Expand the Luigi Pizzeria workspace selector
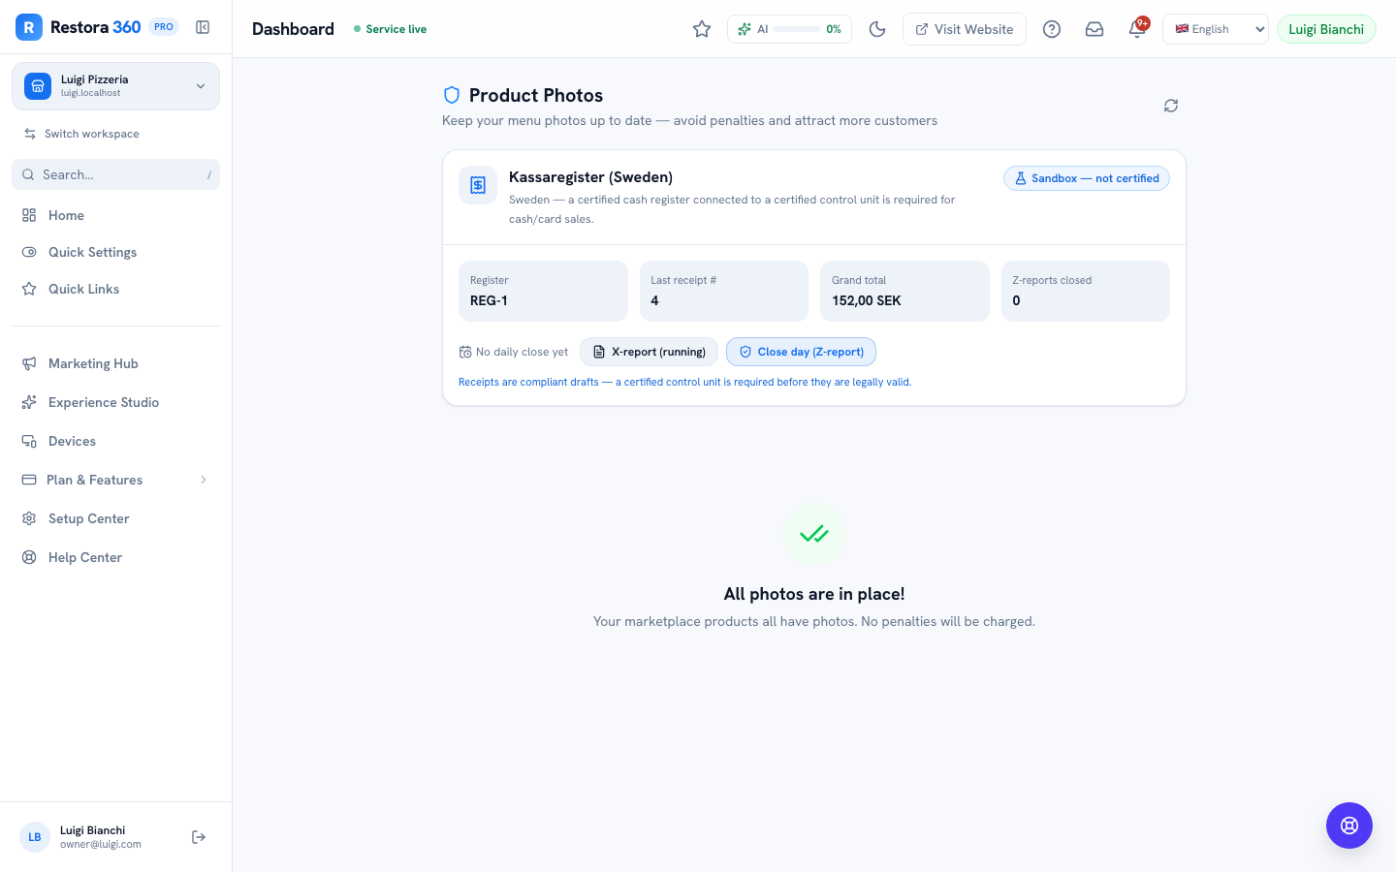Screen dimensions: 1396x872 (x=115, y=86)
